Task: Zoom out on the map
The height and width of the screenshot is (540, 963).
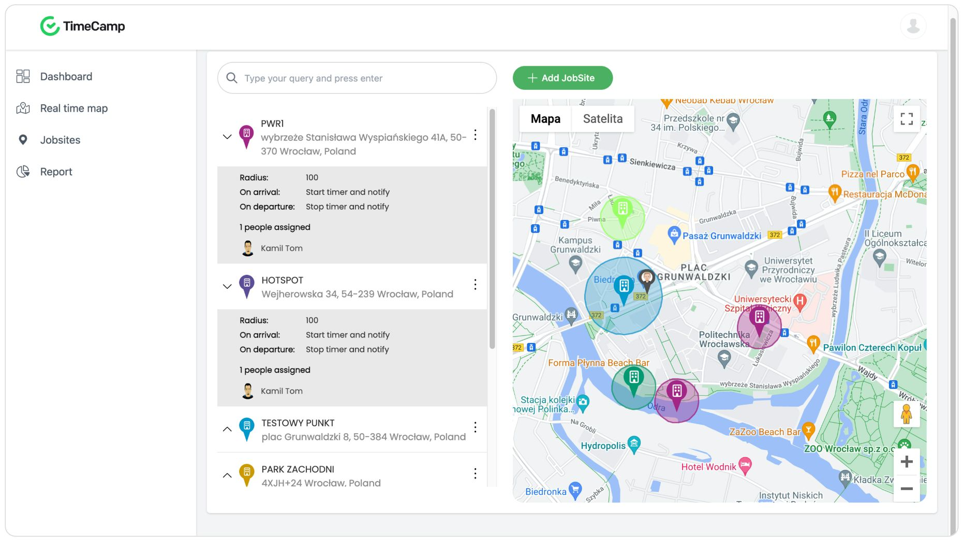Action: 907,488
